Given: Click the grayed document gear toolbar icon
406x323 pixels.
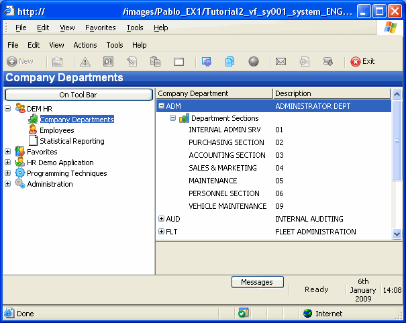Looking at the screenshot, I should point(304,62).
